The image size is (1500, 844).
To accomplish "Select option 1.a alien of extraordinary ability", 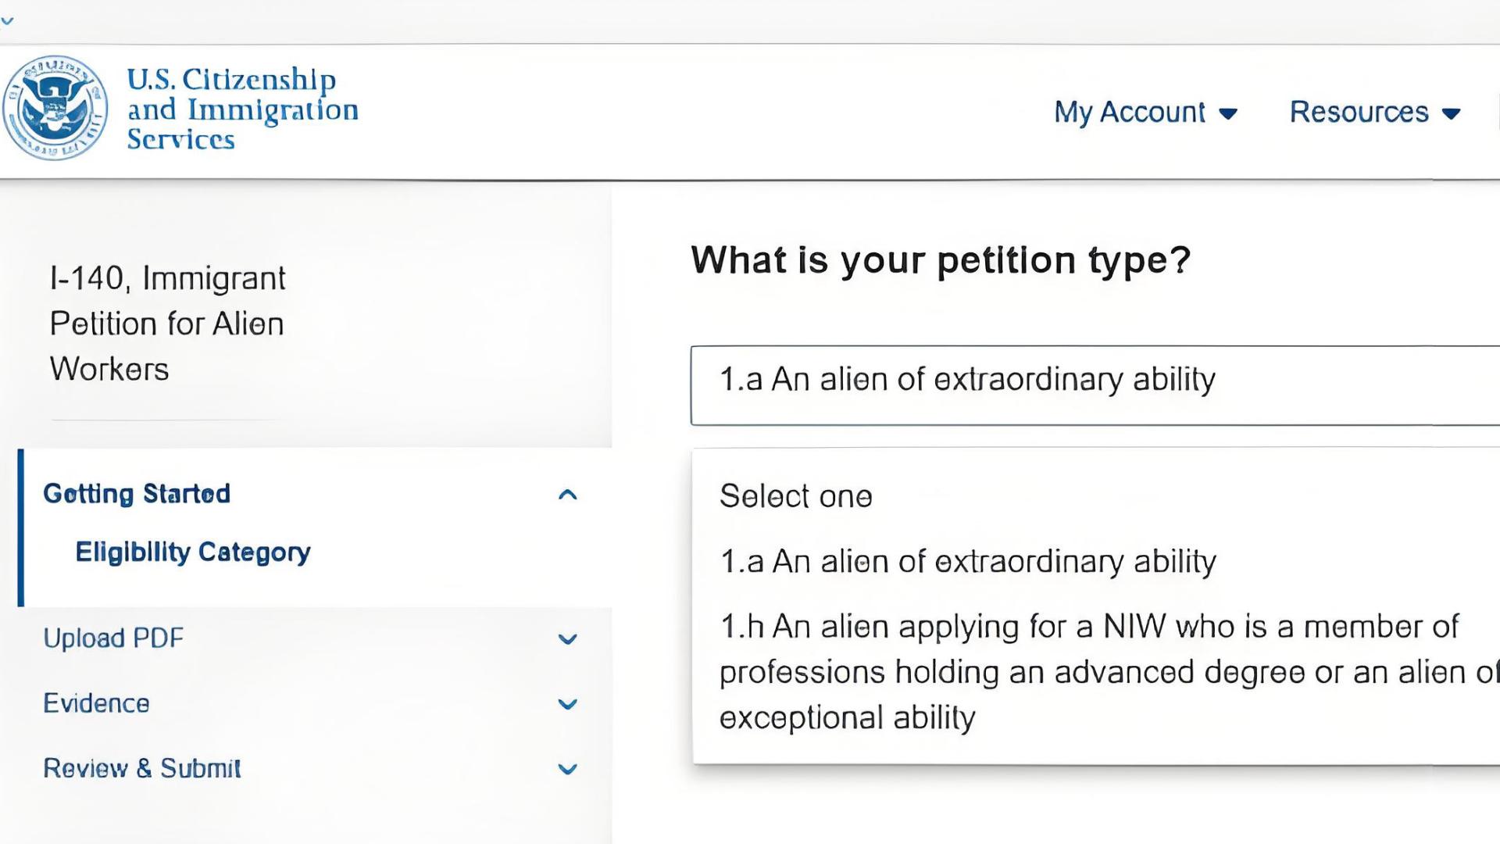I will coord(968,562).
